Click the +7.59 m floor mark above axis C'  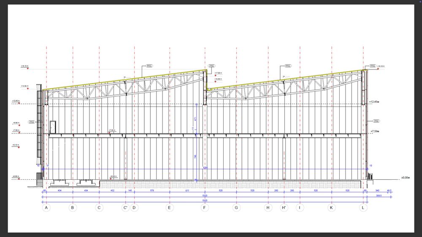(x=112, y=130)
